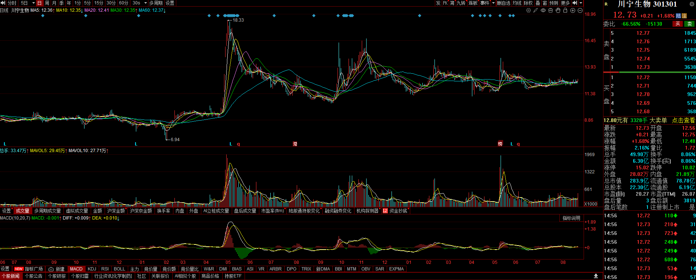Click 设置 in the top period toolbar
This screenshot has width=696, height=280.
[170, 3]
